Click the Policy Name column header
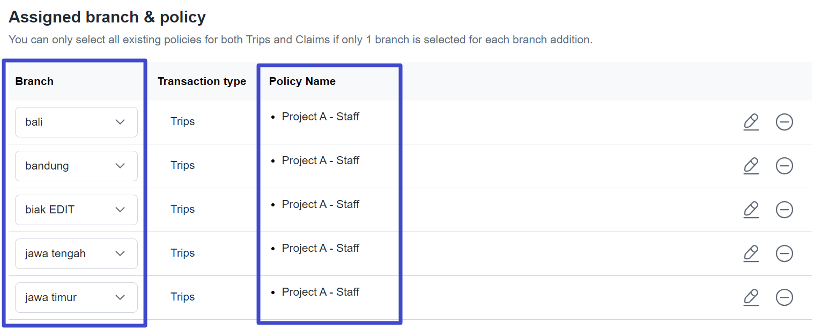The height and width of the screenshot is (331, 829). pyautogui.click(x=302, y=81)
